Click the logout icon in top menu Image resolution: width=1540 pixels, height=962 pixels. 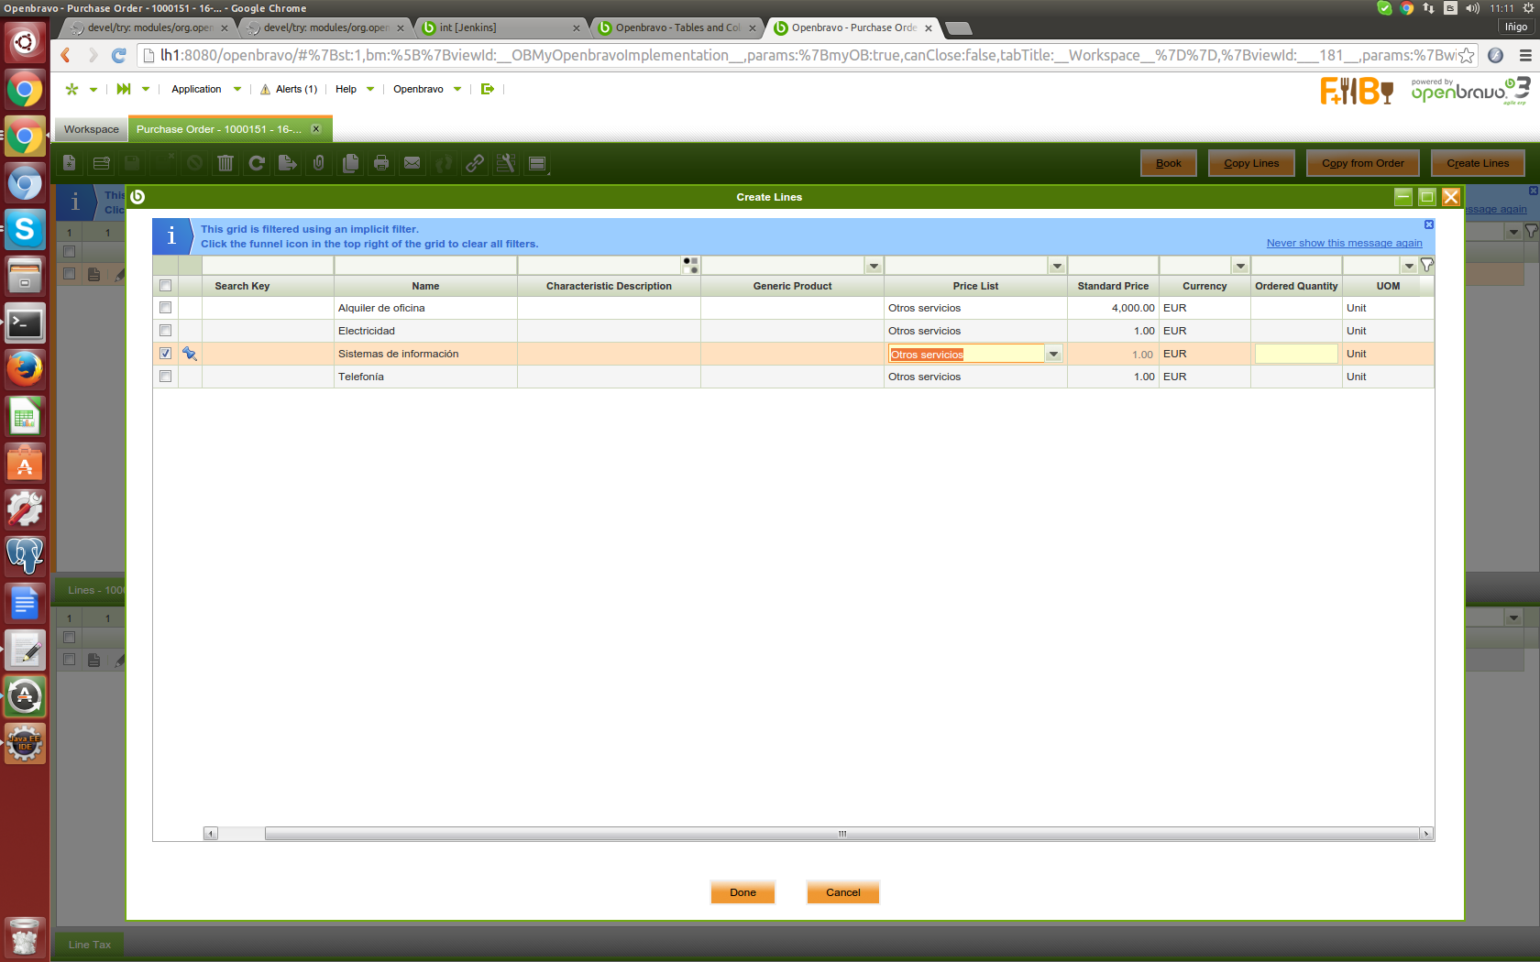point(487,89)
